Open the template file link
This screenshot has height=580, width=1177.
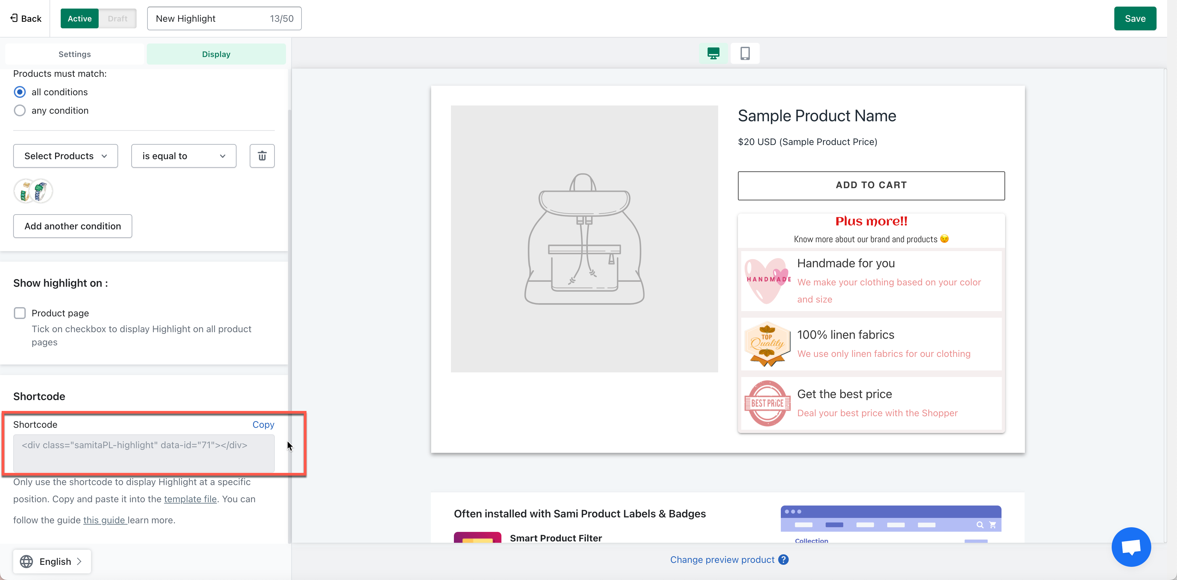coord(190,499)
